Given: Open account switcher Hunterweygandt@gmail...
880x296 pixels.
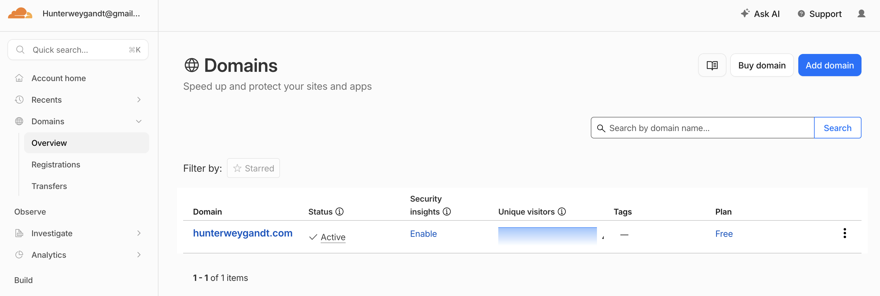Looking at the screenshot, I should point(91,14).
